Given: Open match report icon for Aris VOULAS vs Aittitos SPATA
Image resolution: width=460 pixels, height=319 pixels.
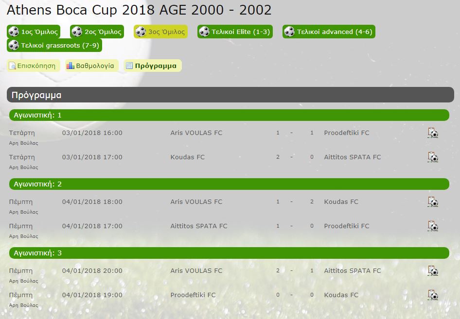Looking at the screenshot, I should [x=433, y=270].
